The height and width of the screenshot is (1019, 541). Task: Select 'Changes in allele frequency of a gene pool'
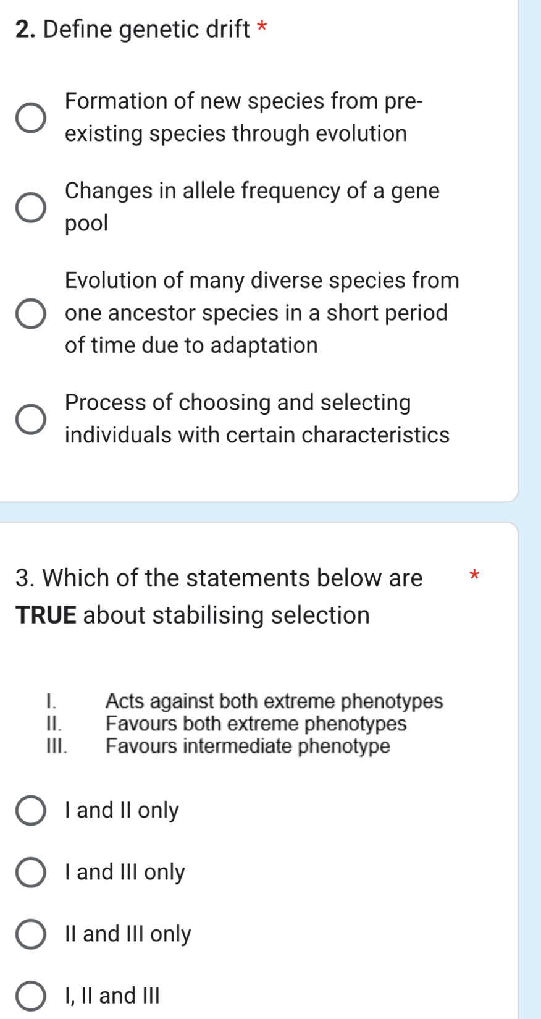[30, 206]
